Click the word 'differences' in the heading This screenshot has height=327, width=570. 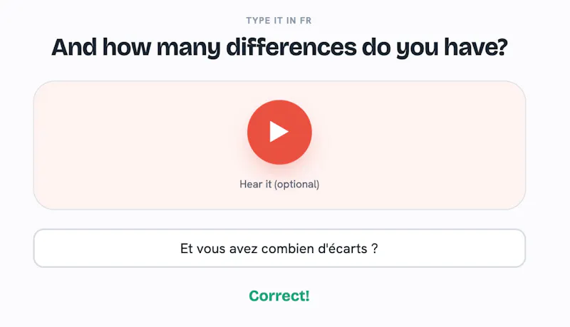tap(291, 47)
